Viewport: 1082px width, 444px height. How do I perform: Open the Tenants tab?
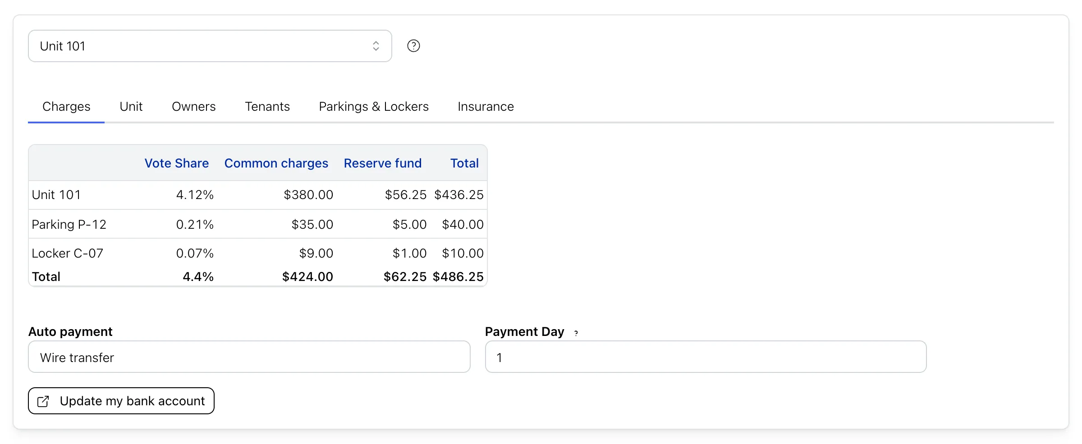pyautogui.click(x=267, y=107)
